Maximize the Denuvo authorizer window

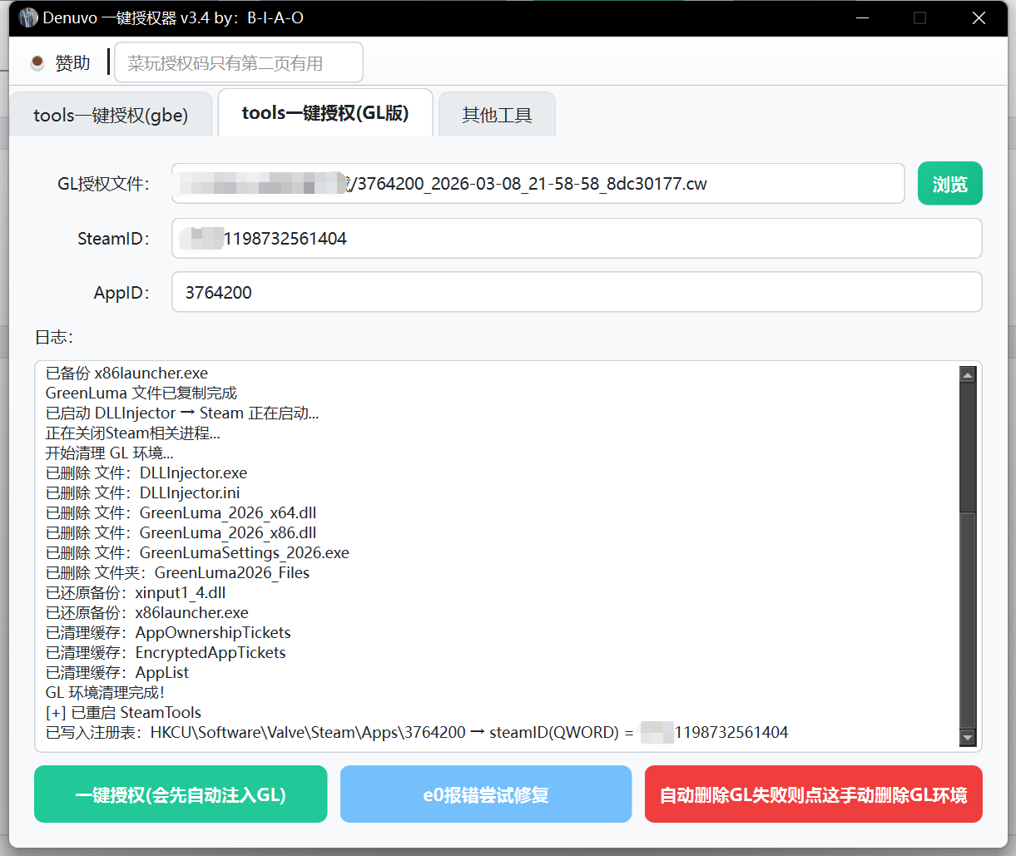pos(919,17)
